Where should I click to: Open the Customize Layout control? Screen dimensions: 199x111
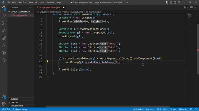[179, 2]
